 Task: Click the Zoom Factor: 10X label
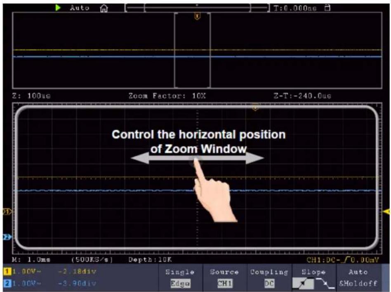click(x=167, y=96)
